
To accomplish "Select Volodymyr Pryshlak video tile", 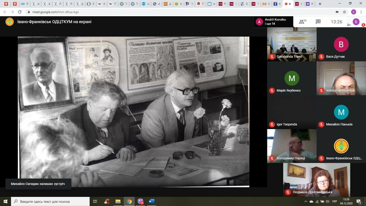I will tap(341, 78).
